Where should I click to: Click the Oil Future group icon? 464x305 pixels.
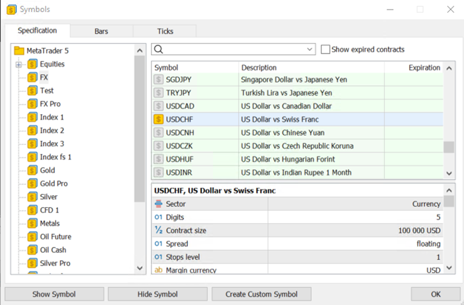pos(32,237)
